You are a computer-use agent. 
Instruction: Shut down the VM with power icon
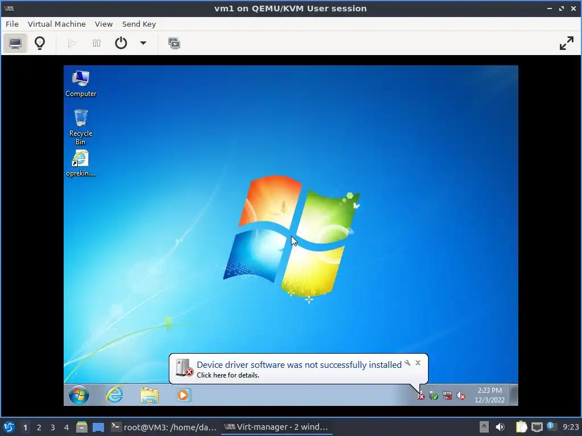[121, 43]
